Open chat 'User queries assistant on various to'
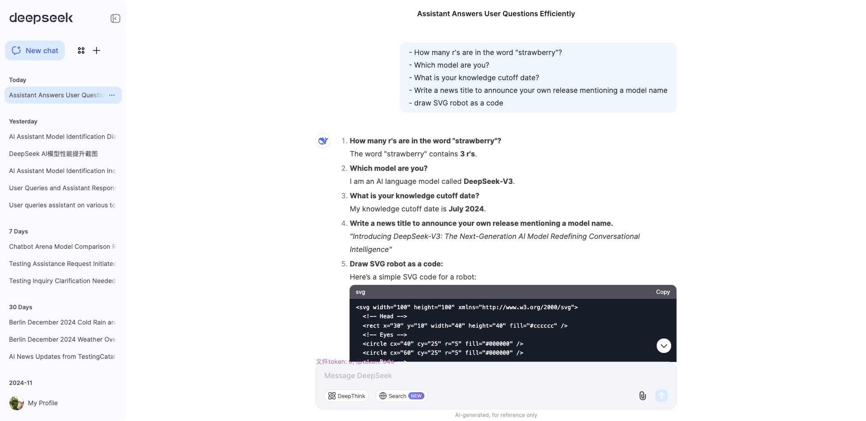Screen dimensions: 866x421 tap(63, 205)
